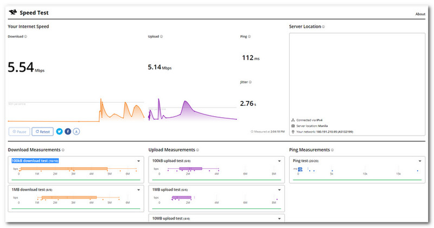Expand the 1MB download test panel
This screenshot has width=434, height=228.
[x=139, y=189]
